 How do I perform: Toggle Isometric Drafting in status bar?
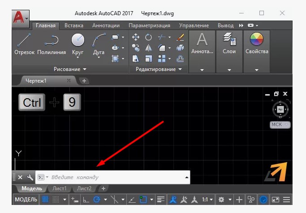pyautogui.click(x=115, y=200)
